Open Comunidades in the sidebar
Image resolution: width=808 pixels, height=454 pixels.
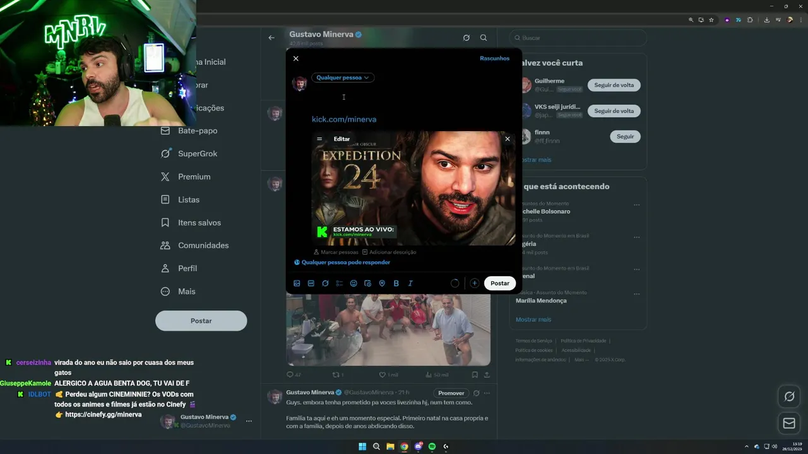click(x=194, y=245)
